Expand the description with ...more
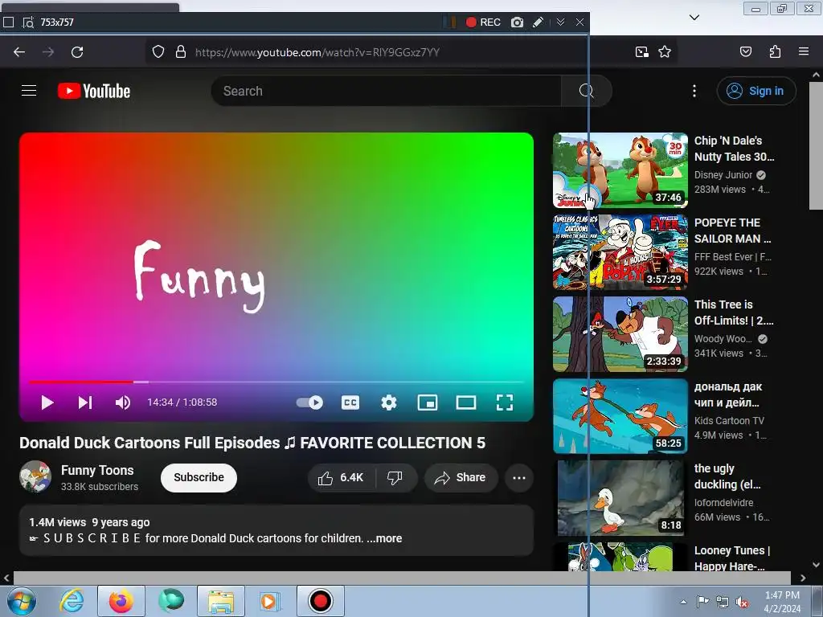 pos(384,538)
